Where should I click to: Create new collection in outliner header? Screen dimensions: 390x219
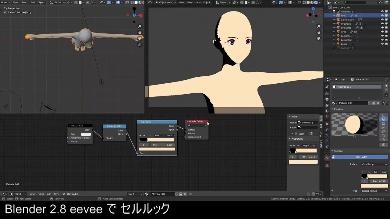[386, 2]
